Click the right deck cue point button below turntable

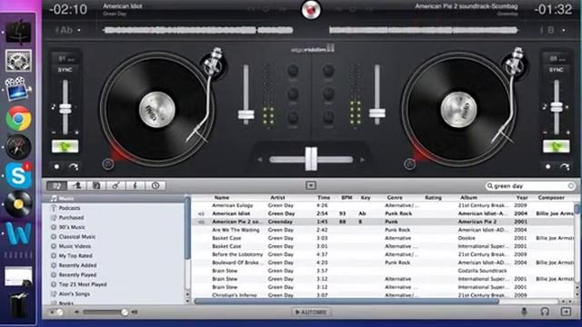[x=409, y=163]
